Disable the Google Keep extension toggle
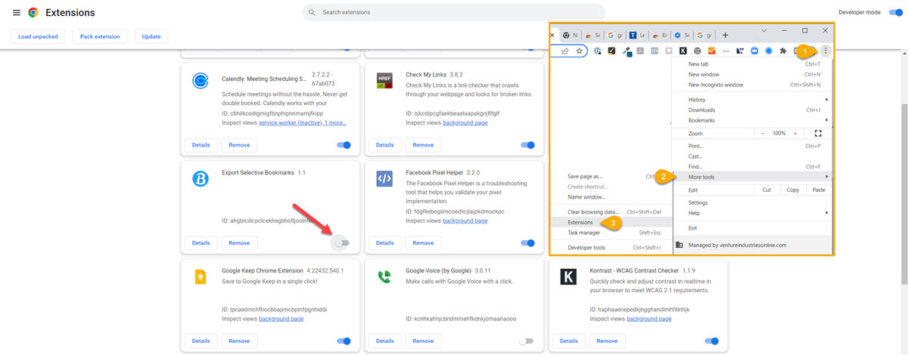 344,341
